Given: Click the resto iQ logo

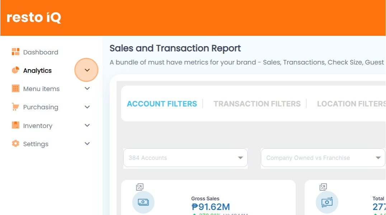Looking at the screenshot, I should point(34,18).
